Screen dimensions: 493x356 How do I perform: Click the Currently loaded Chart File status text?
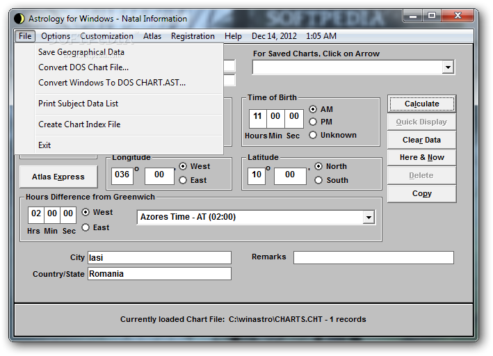point(243,320)
